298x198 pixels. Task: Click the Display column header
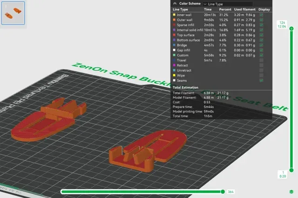pyautogui.click(x=264, y=9)
